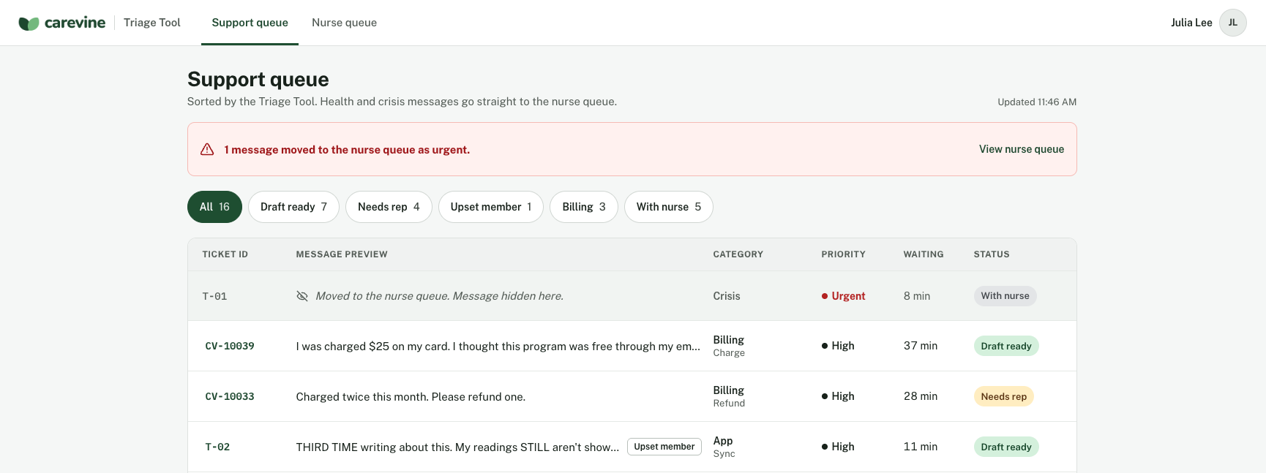Click the MESSAGE PREVIEW column header
Image resolution: width=1266 pixels, height=473 pixels.
(342, 254)
